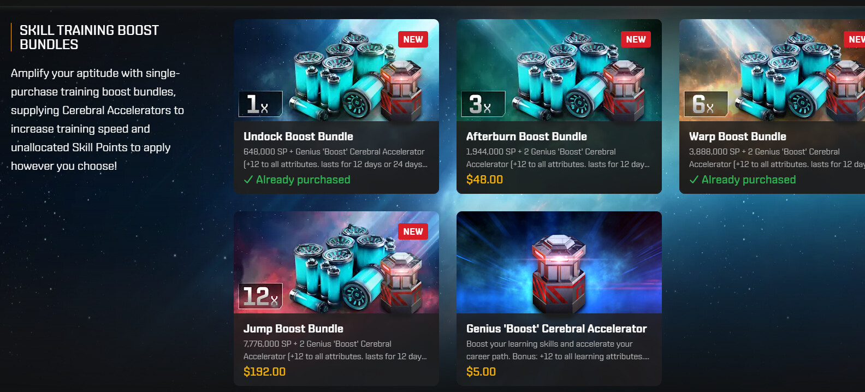
Task: Click the Jump Boost Bundle product image
Action: pos(336,263)
